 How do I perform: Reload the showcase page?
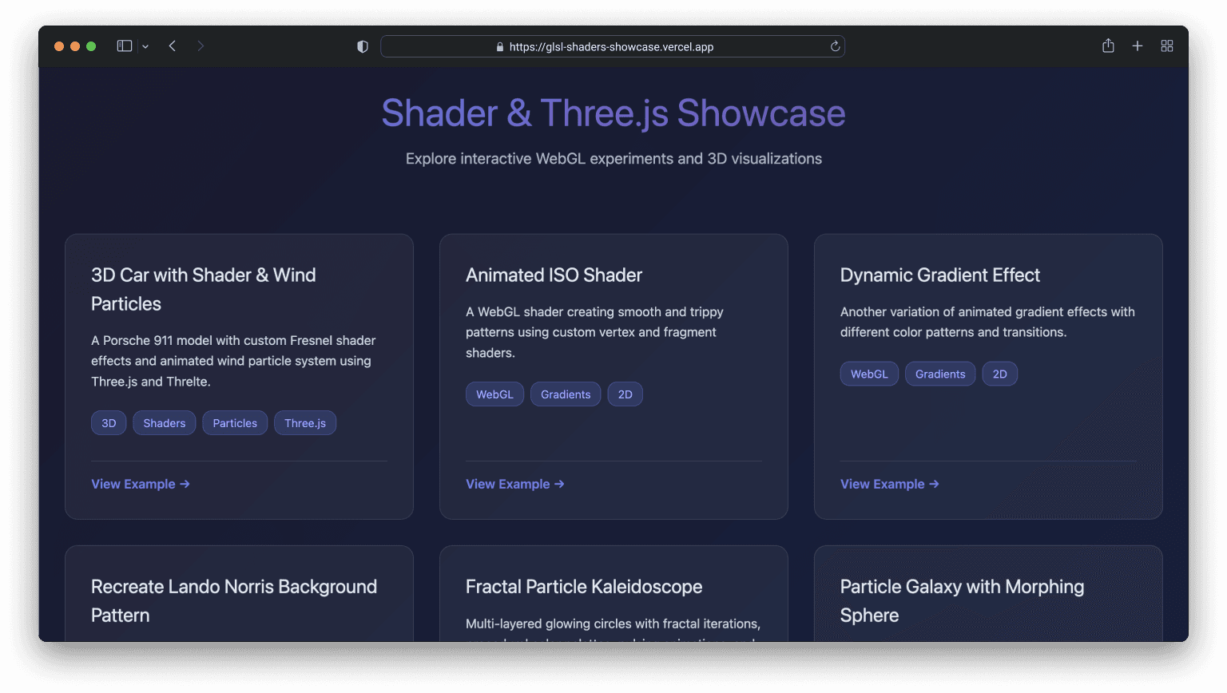point(835,46)
